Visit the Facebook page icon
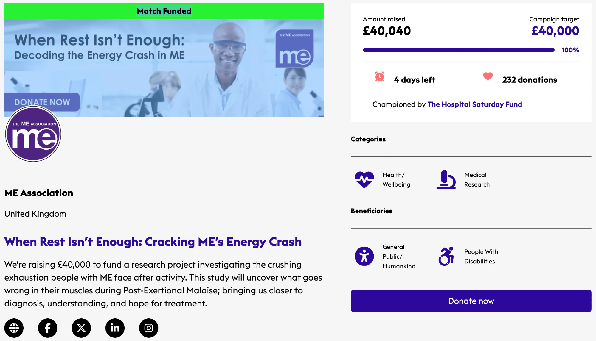The image size is (596, 341). click(48, 328)
